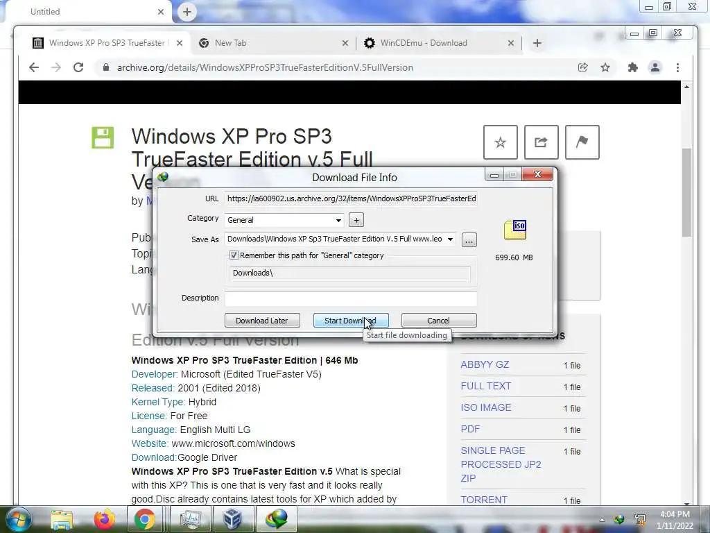Click network icon in system tray
This screenshot has height=533, width=710.
coord(640,519)
